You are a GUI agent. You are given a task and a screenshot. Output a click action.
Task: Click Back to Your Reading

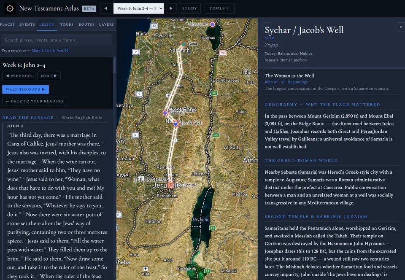click(x=35, y=101)
